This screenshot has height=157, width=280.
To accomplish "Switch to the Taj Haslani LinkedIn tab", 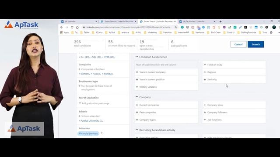I will (197, 21).
